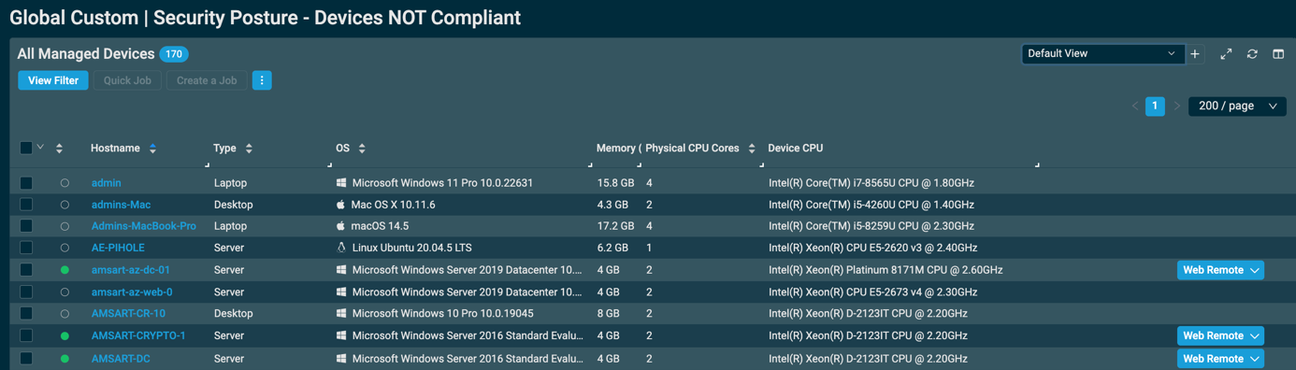
Task: Open the three-dot more actions menu
Action: 262,80
